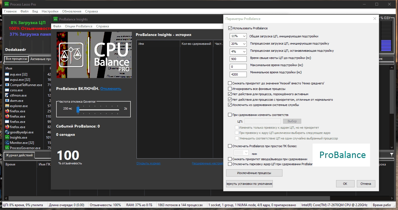The height and width of the screenshot is (210, 398).
Task: Enable 'Снижать приоритет до значения Низкий' checkbox
Action: [x=230, y=83]
